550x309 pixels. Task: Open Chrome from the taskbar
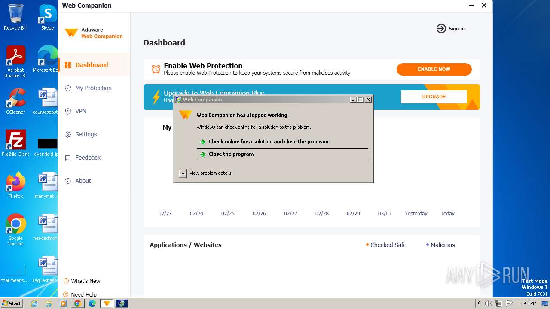(x=77, y=303)
